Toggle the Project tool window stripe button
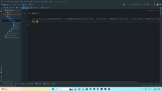Viewport: 162px width, 91px height. [1, 10]
